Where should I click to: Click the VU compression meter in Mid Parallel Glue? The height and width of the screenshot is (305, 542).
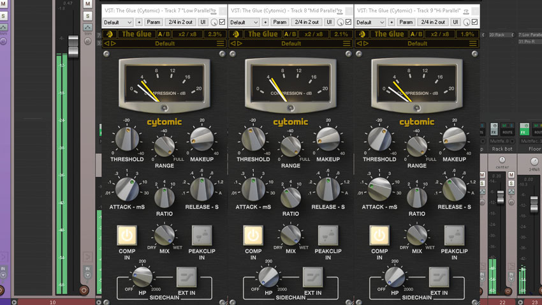tap(290, 84)
